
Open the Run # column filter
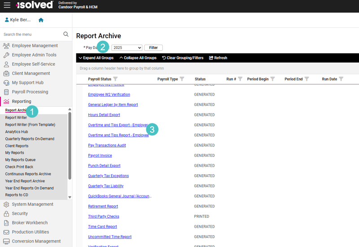240,79
